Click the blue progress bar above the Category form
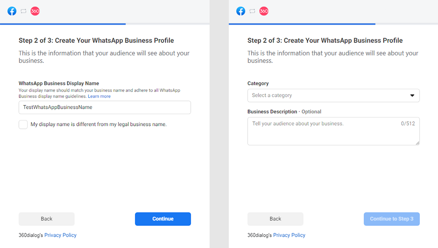Image resolution: width=438 pixels, height=248 pixels. [302, 24]
